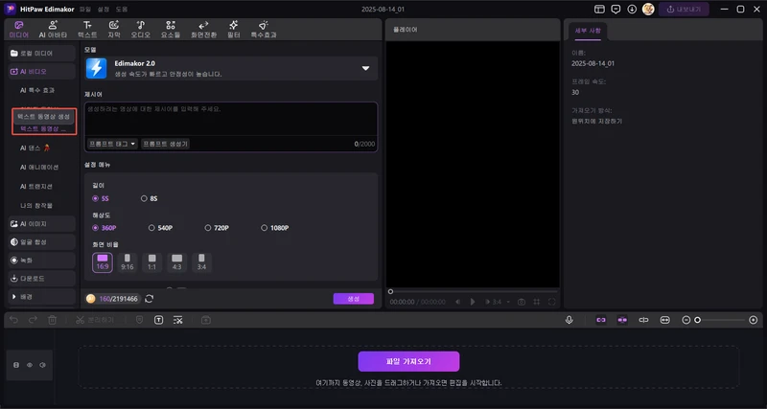Click the user avatar
Image resolution: width=767 pixels, height=409 pixels.
(x=648, y=10)
